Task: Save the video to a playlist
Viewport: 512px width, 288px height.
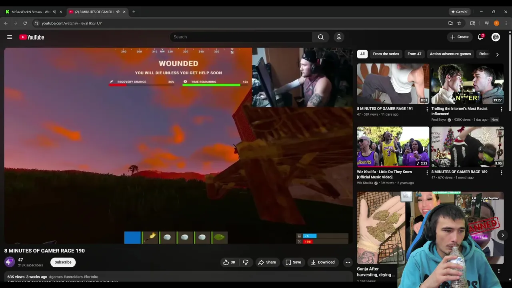Action: pos(293,262)
